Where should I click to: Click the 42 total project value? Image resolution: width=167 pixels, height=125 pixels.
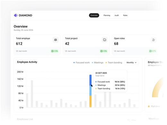point(67,44)
